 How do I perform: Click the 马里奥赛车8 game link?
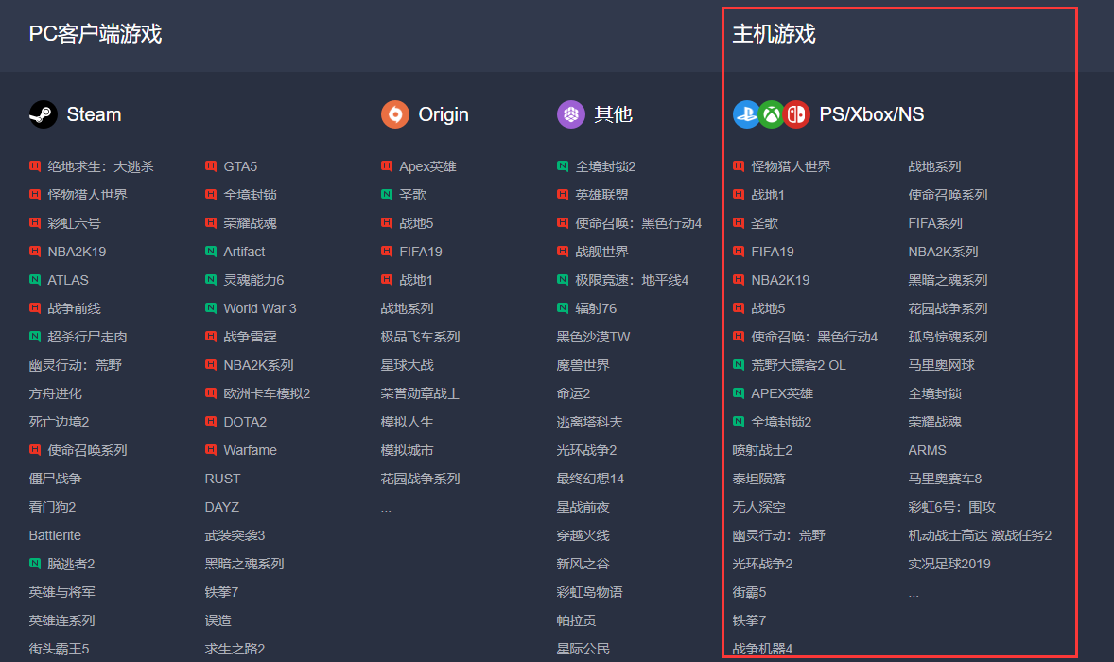pos(945,479)
